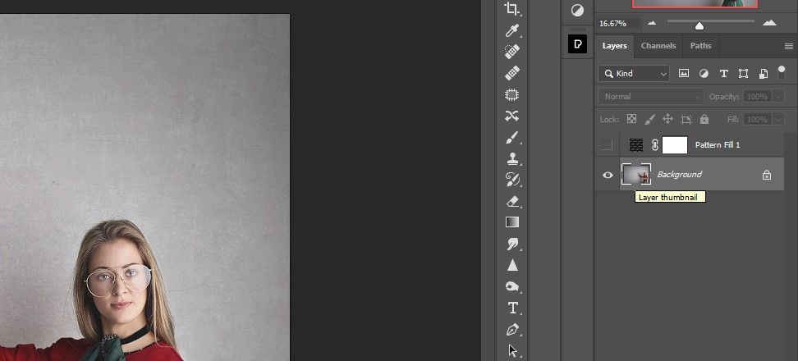
Task: Click link icon on Pattern Fill 1
Action: click(655, 145)
